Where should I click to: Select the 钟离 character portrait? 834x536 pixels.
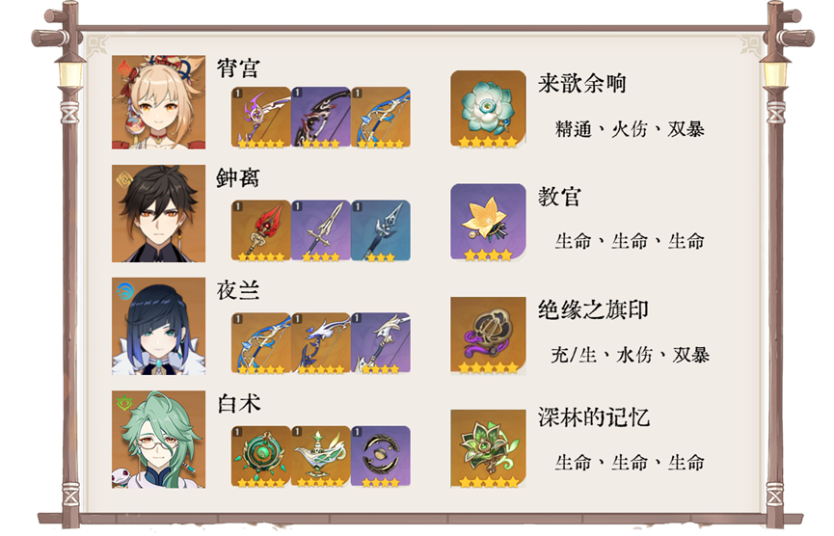point(158,213)
